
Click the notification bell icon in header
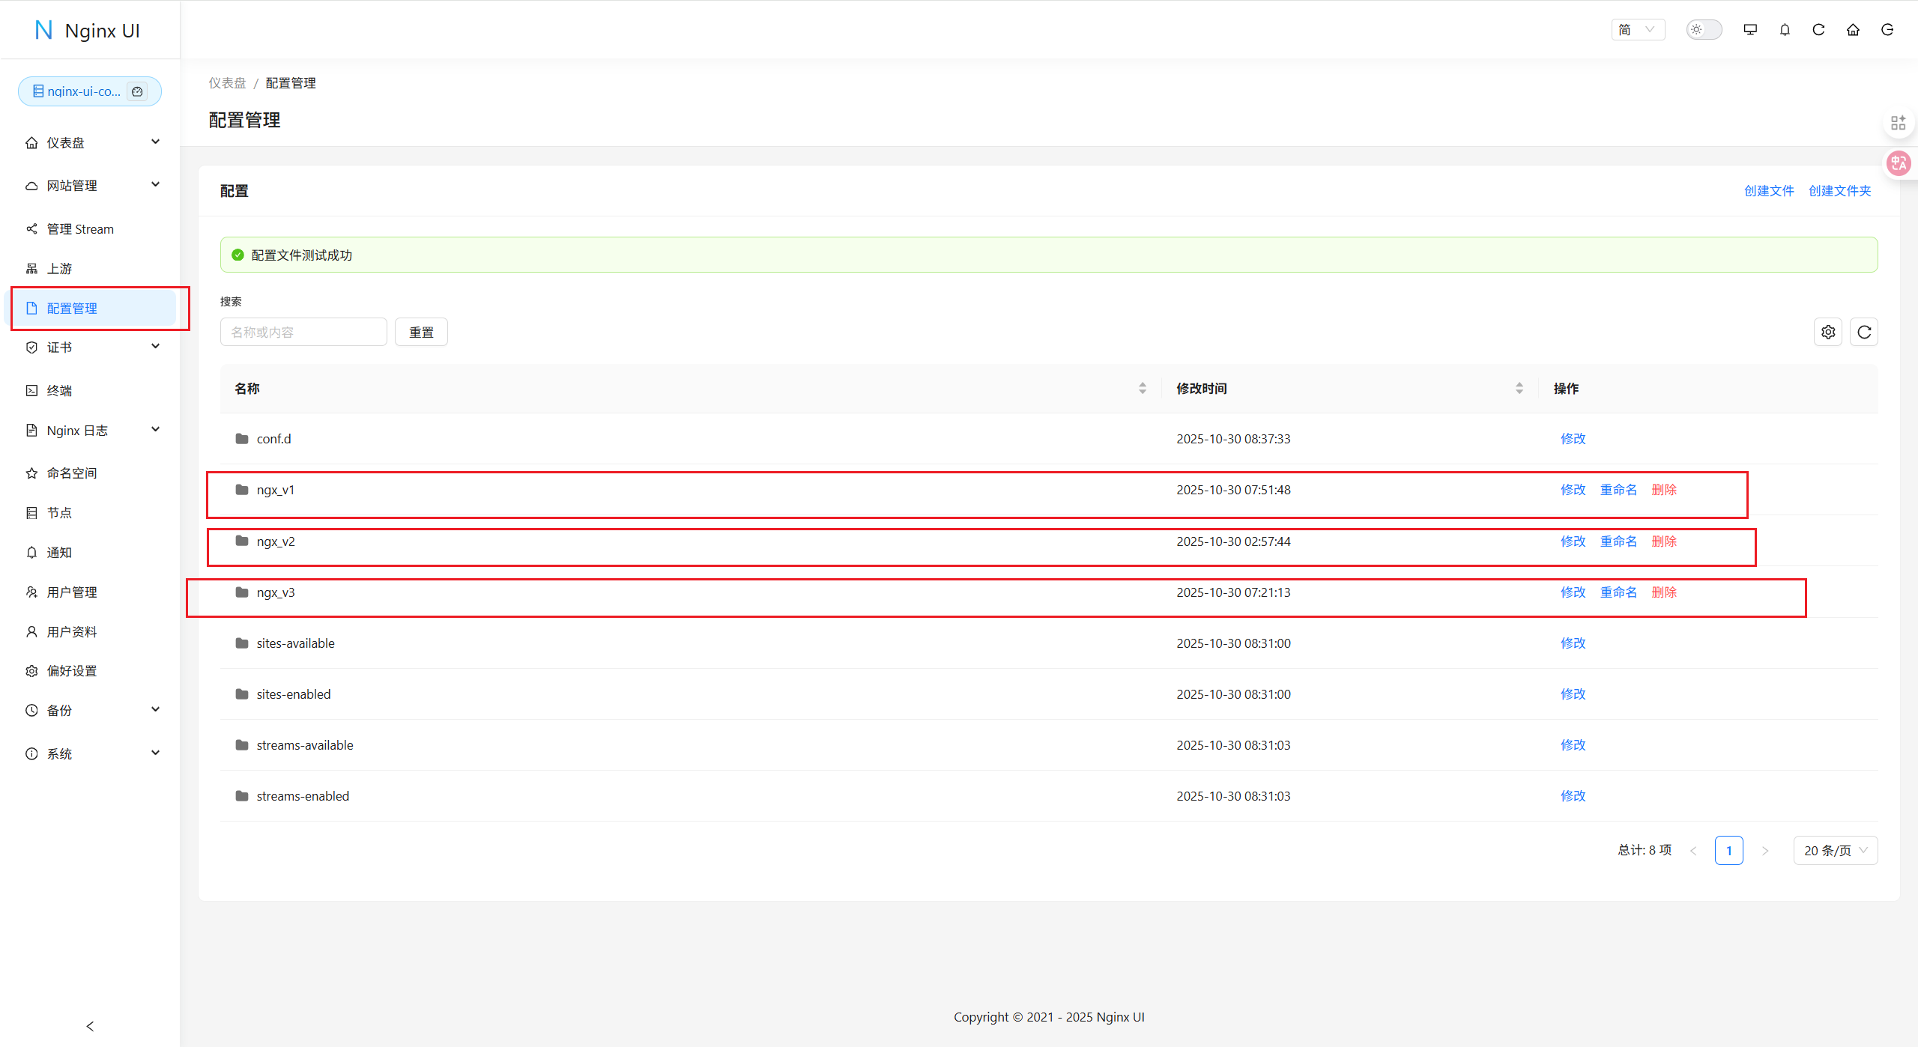1785,30
